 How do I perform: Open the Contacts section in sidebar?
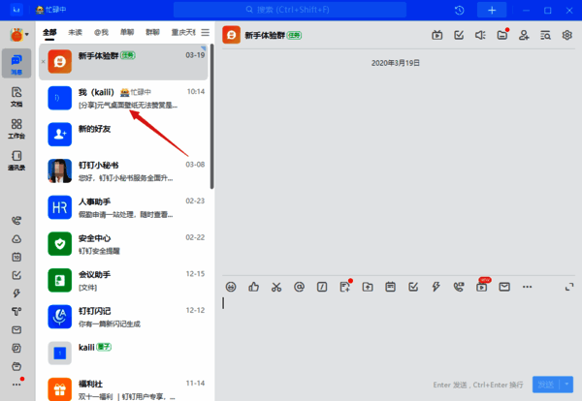(16, 160)
